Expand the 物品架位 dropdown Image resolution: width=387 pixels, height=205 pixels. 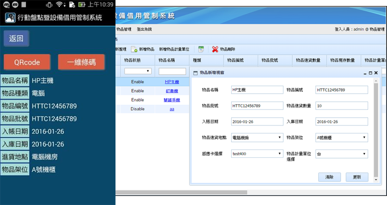[342, 137]
